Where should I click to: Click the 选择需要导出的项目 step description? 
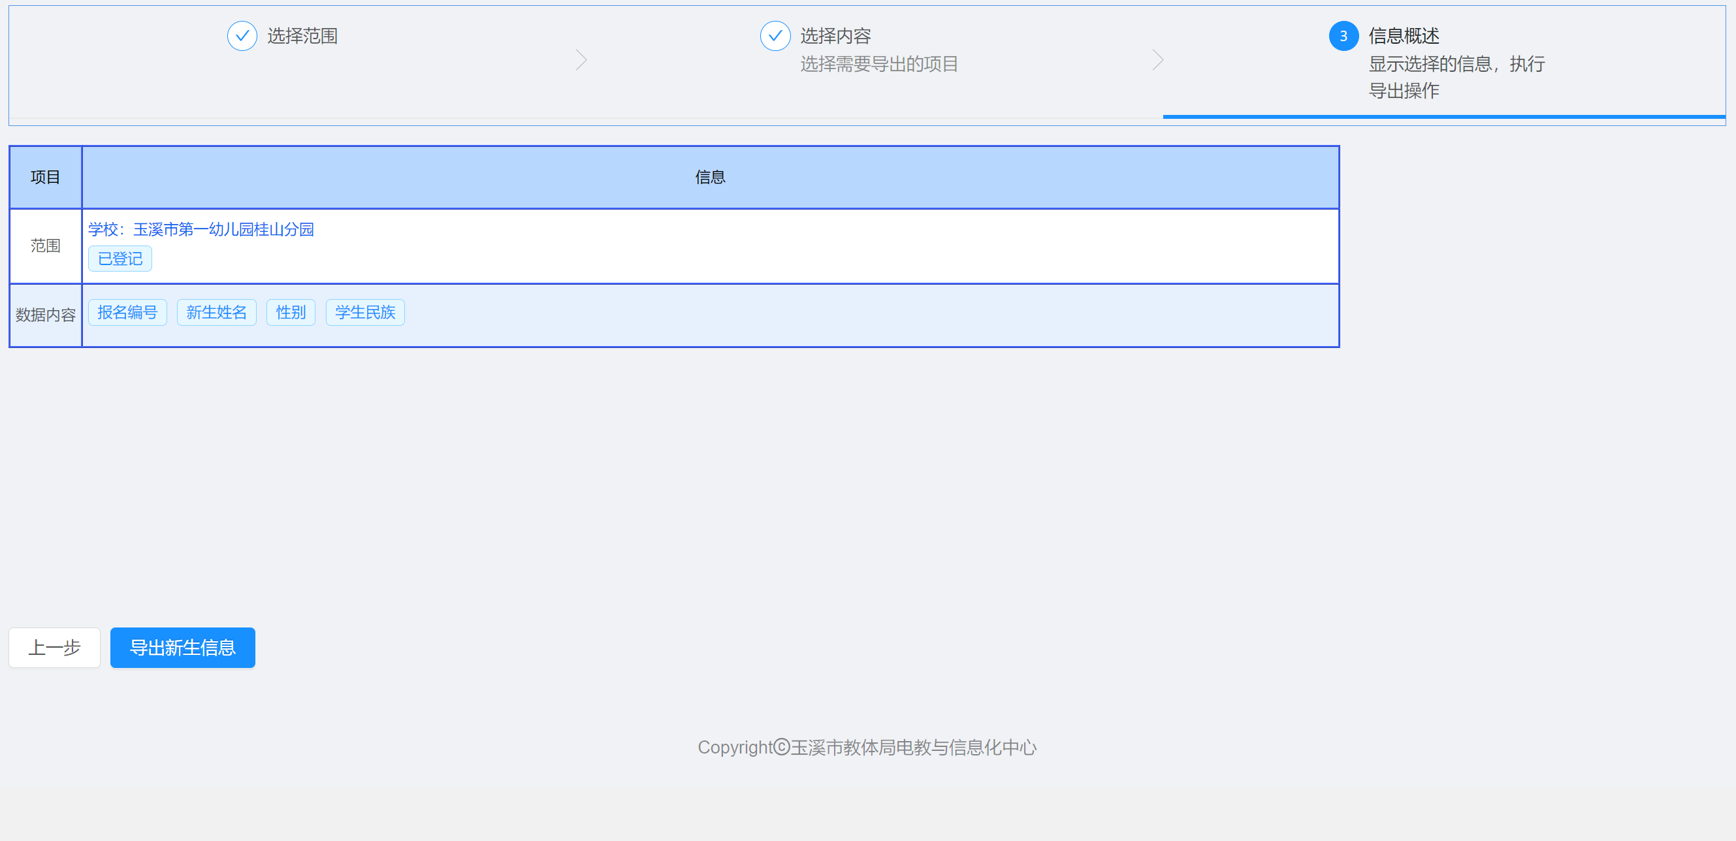tap(879, 64)
